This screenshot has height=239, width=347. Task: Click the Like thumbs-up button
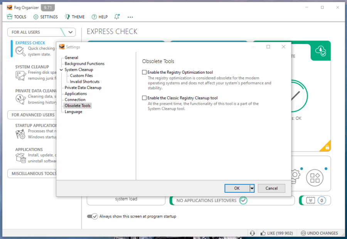click(x=276, y=233)
